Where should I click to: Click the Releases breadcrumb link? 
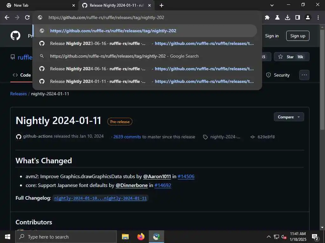pos(18,94)
